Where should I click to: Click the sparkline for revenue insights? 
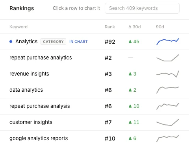[168, 74]
